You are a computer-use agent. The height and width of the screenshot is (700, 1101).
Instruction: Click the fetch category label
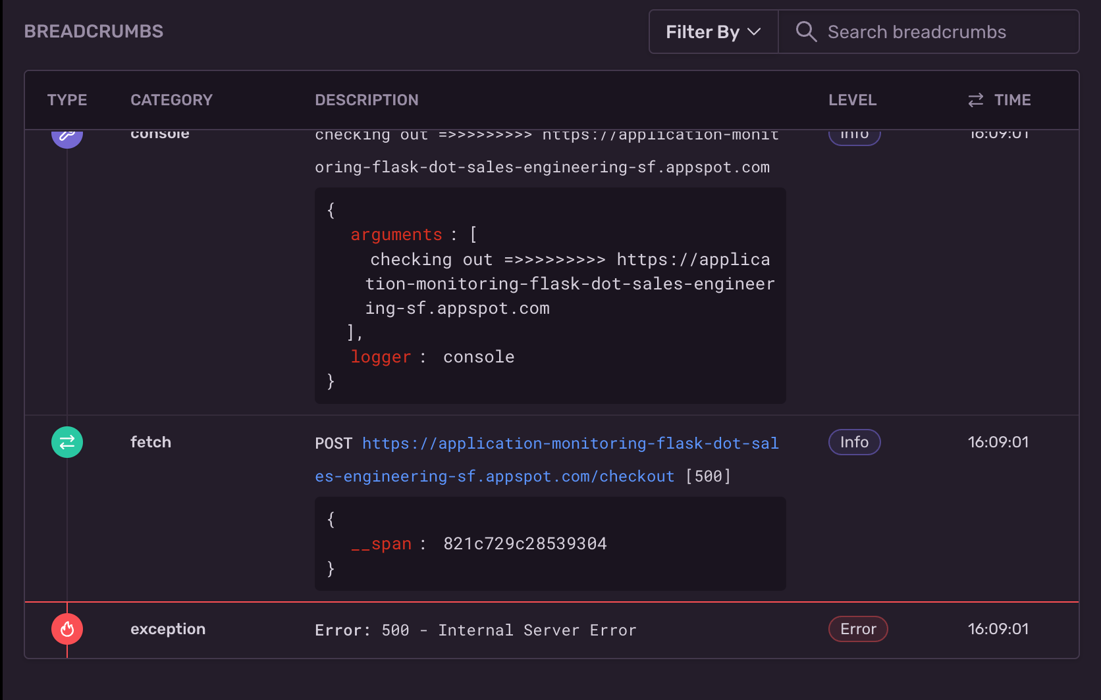[x=151, y=442]
